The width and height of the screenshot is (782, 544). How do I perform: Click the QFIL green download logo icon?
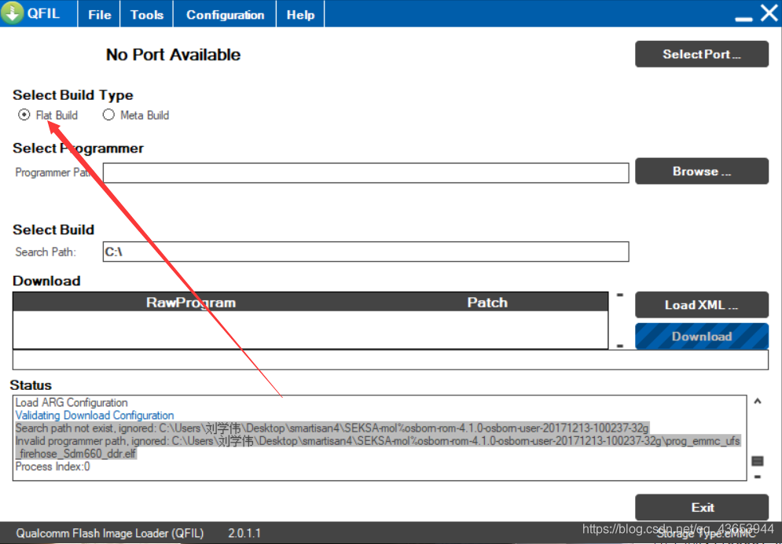12,13
